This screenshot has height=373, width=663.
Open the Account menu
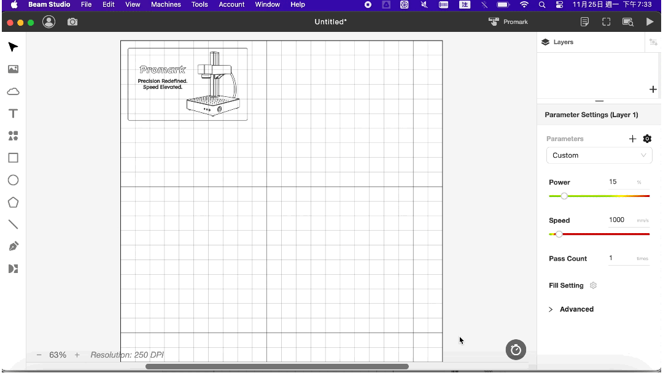(x=231, y=5)
